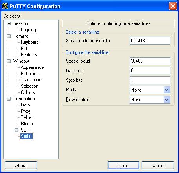Screen dimensions: 179x173
Task: Collapse the Window tree node
Action: 9,61
